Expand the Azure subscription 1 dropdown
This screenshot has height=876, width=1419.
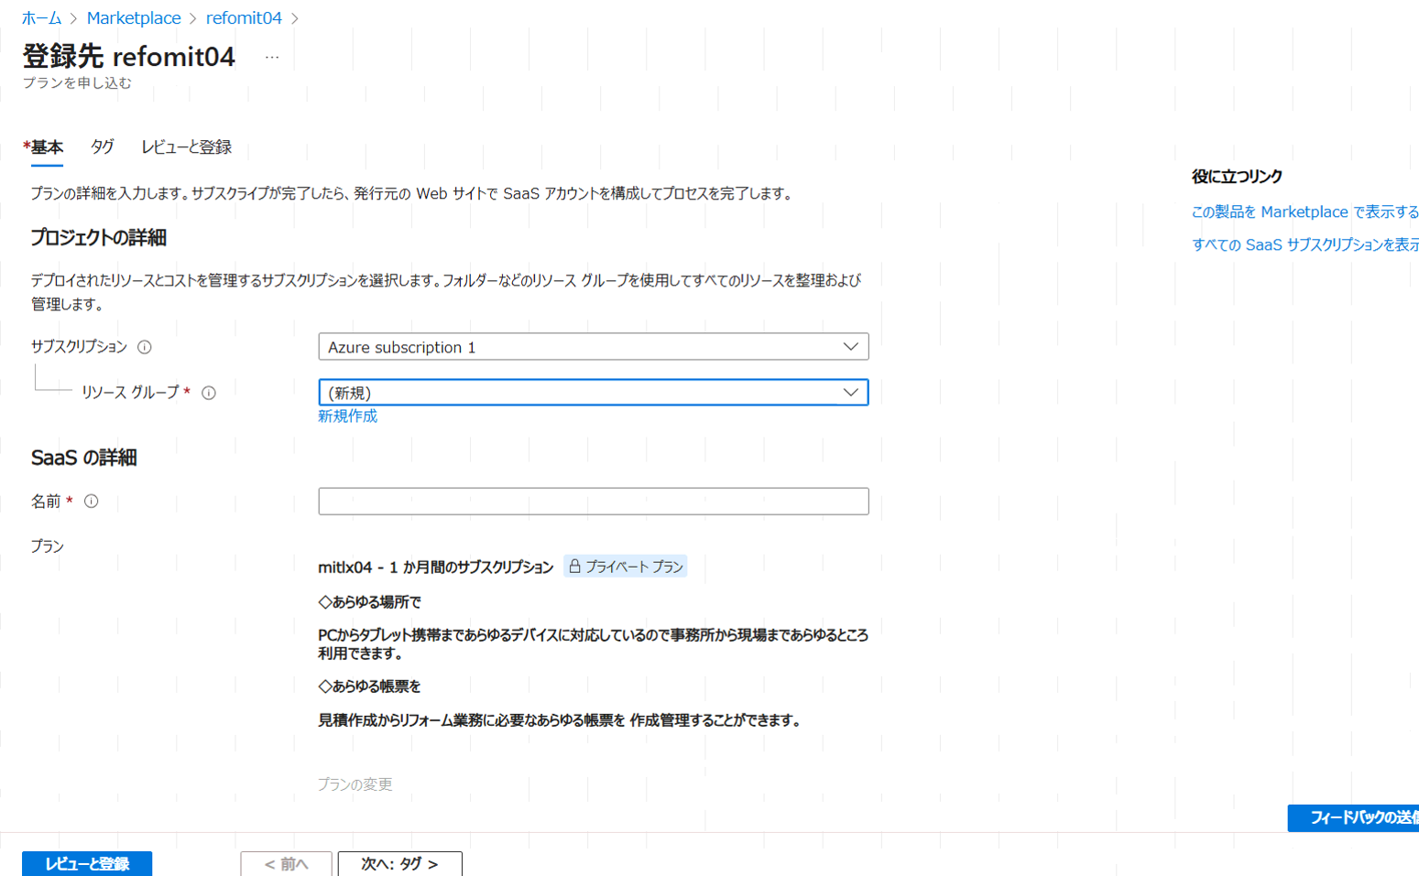click(x=593, y=347)
